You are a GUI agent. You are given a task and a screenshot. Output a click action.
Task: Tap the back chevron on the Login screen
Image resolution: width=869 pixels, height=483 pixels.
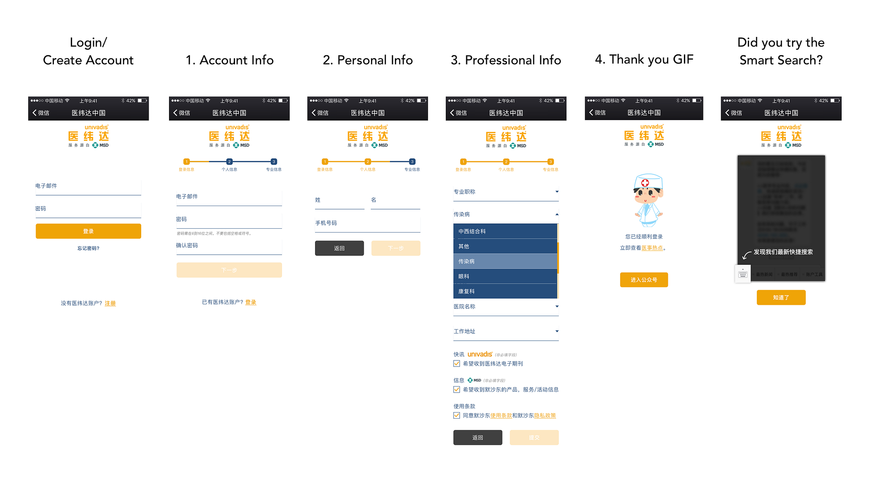pos(35,113)
